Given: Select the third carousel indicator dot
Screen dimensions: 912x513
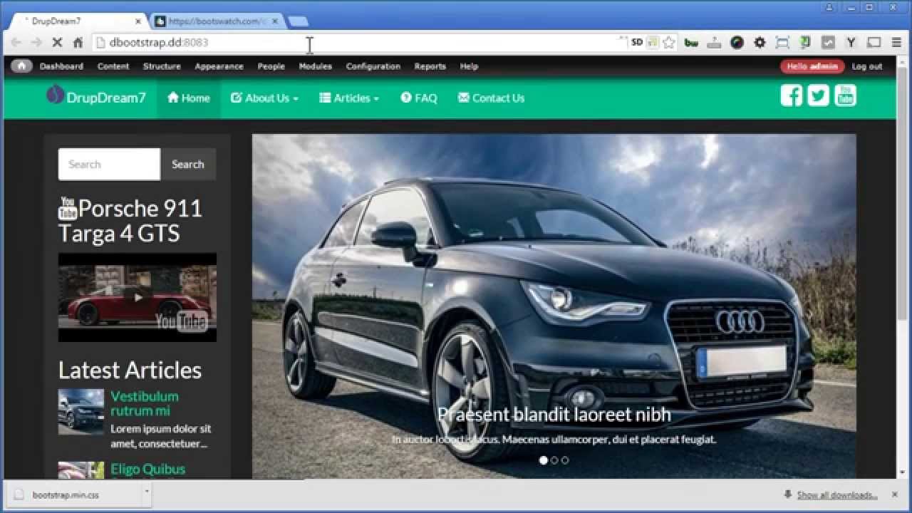Looking at the screenshot, I should [x=565, y=460].
